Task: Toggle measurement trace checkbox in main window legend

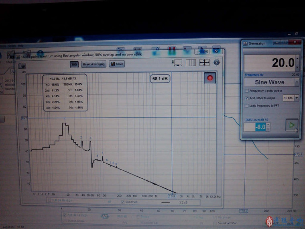Action: (x=65, y=215)
